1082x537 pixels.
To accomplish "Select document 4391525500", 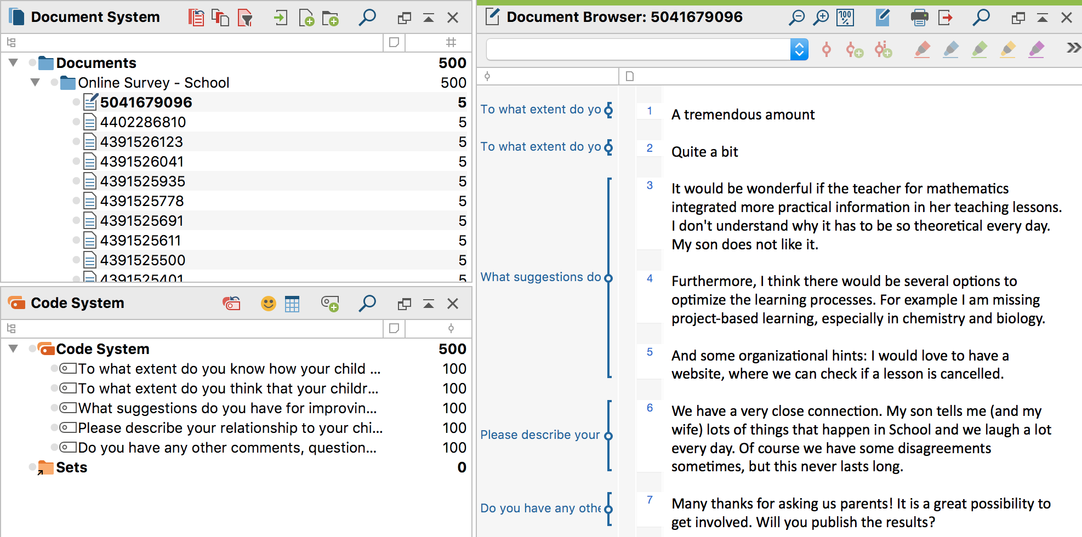I will pyautogui.click(x=143, y=260).
